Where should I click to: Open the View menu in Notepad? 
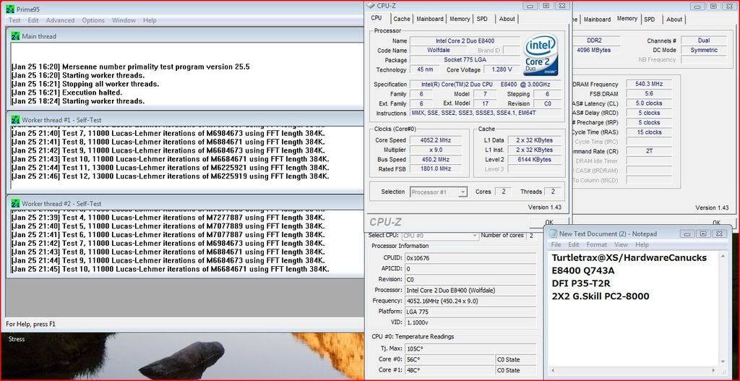click(x=621, y=244)
